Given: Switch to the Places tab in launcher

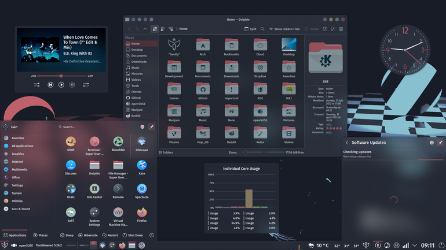Looking at the screenshot, I should pyautogui.click(x=41, y=235).
